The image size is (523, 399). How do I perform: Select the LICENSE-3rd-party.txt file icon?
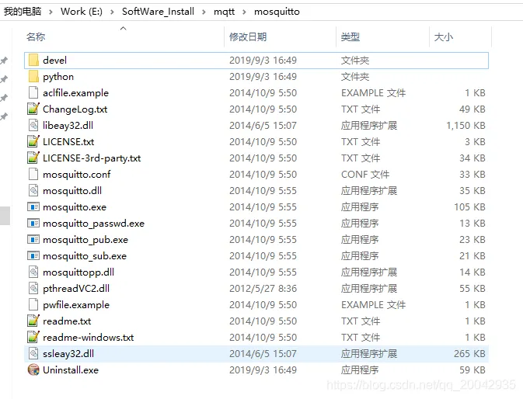[33, 158]
